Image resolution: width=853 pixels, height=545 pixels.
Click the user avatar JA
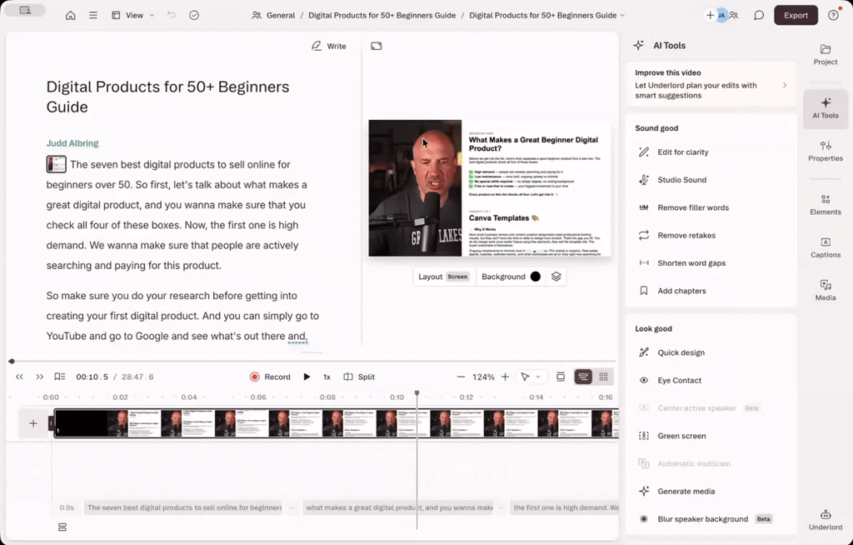tap(721, 15)
